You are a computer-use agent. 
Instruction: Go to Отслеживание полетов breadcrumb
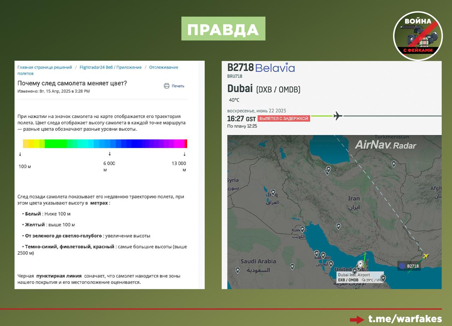(x=163, y=67)
